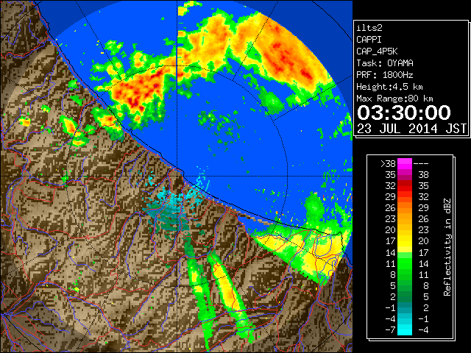Click the Max Range:80 km text
This screenshot has width=471, height=353.
394,99
